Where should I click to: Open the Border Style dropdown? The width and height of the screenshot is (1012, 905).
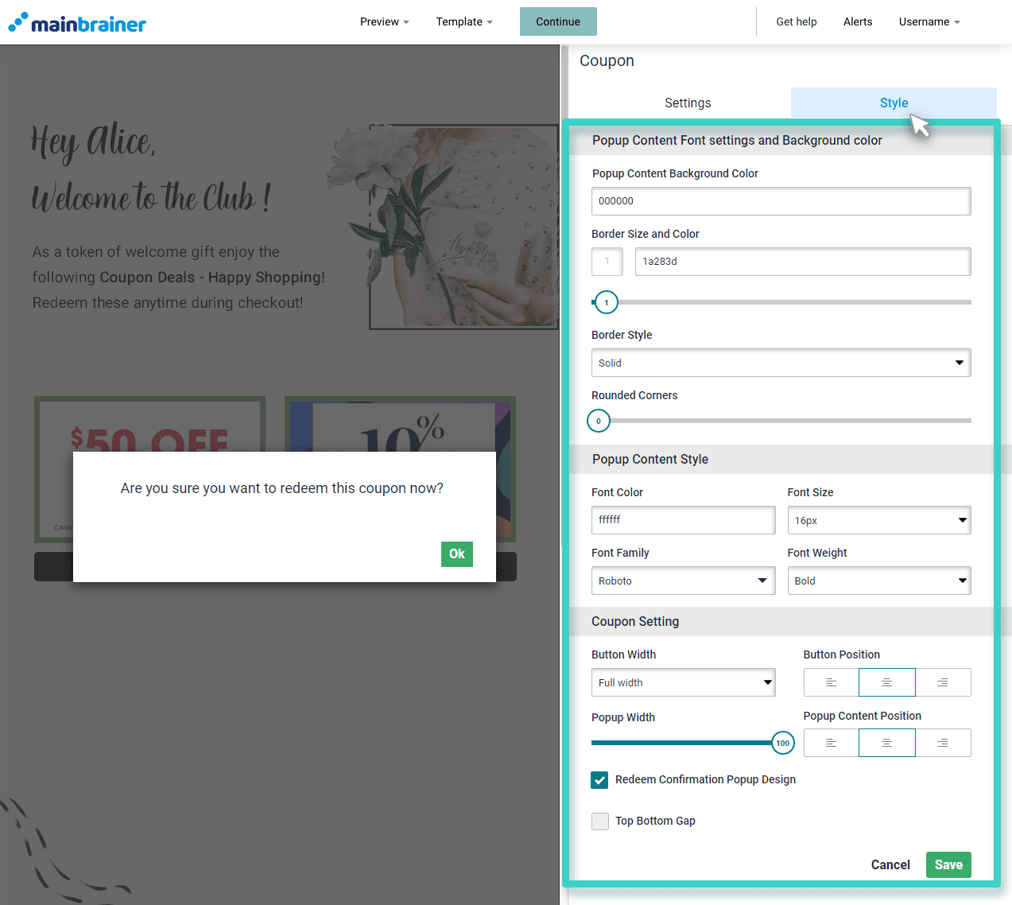781,363
